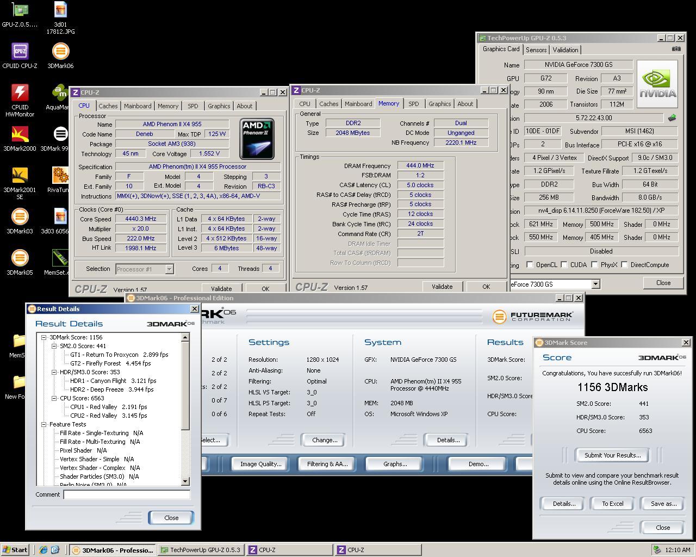Open the GPU-Z desktop shortcut icon
696x557 pixels.
20,10
